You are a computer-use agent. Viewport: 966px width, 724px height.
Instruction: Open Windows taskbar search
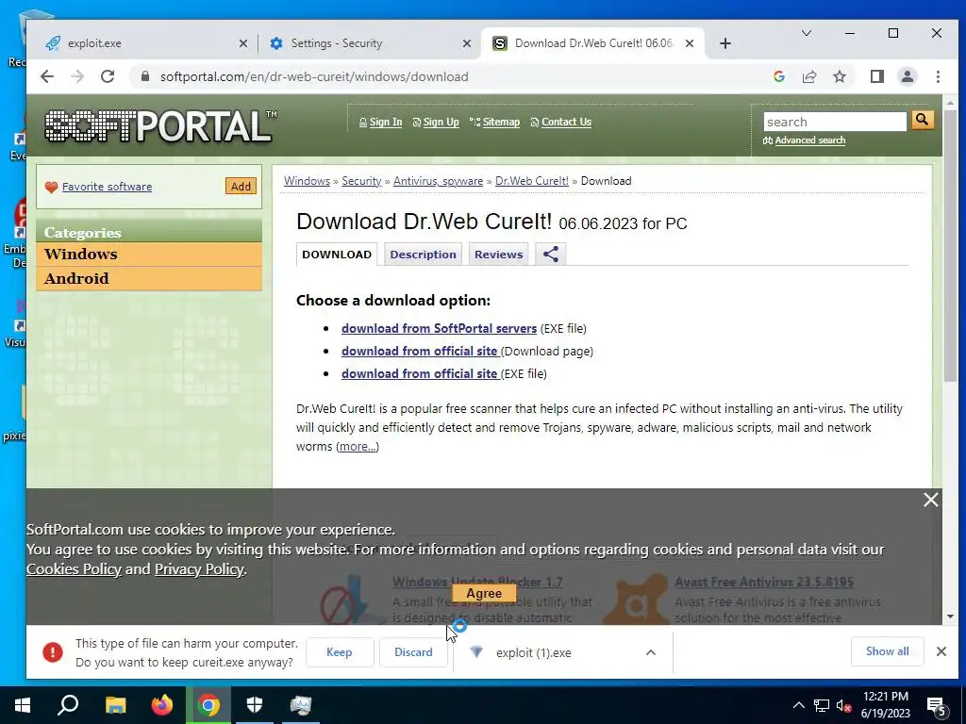click(68, 705)
